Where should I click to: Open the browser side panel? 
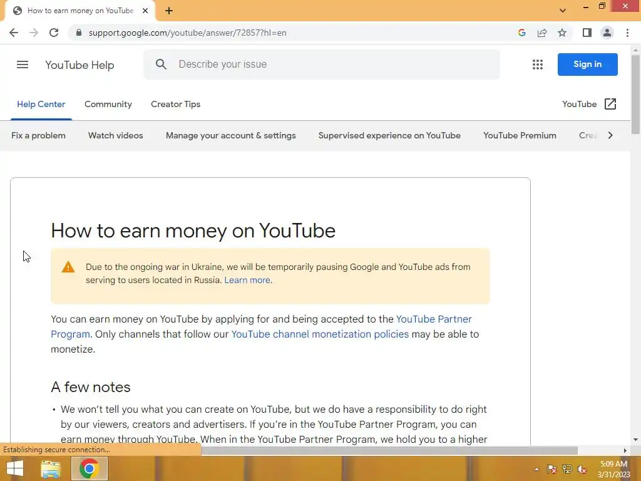[587, 33]
